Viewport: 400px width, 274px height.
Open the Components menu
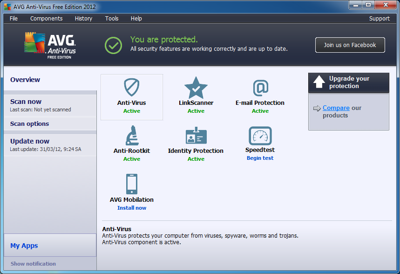[x=47, y=18]
